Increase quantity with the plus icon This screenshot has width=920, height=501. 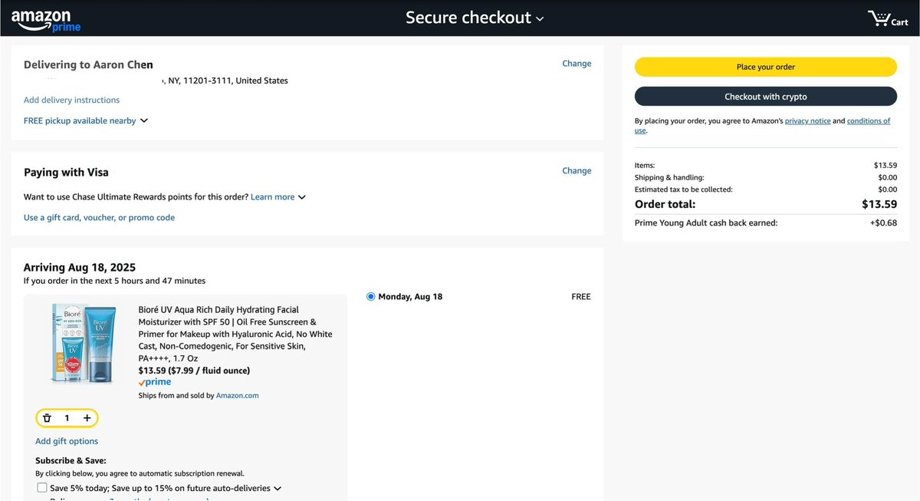87,418
